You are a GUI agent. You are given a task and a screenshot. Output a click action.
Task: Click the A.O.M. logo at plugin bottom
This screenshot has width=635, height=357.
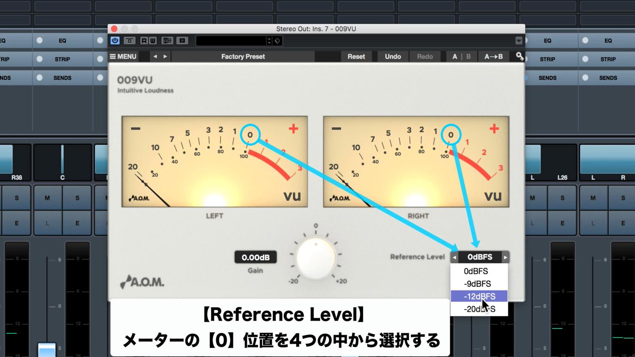(142, 282)
